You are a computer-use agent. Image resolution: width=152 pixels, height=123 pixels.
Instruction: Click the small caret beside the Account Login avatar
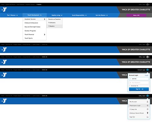(150, 70)
